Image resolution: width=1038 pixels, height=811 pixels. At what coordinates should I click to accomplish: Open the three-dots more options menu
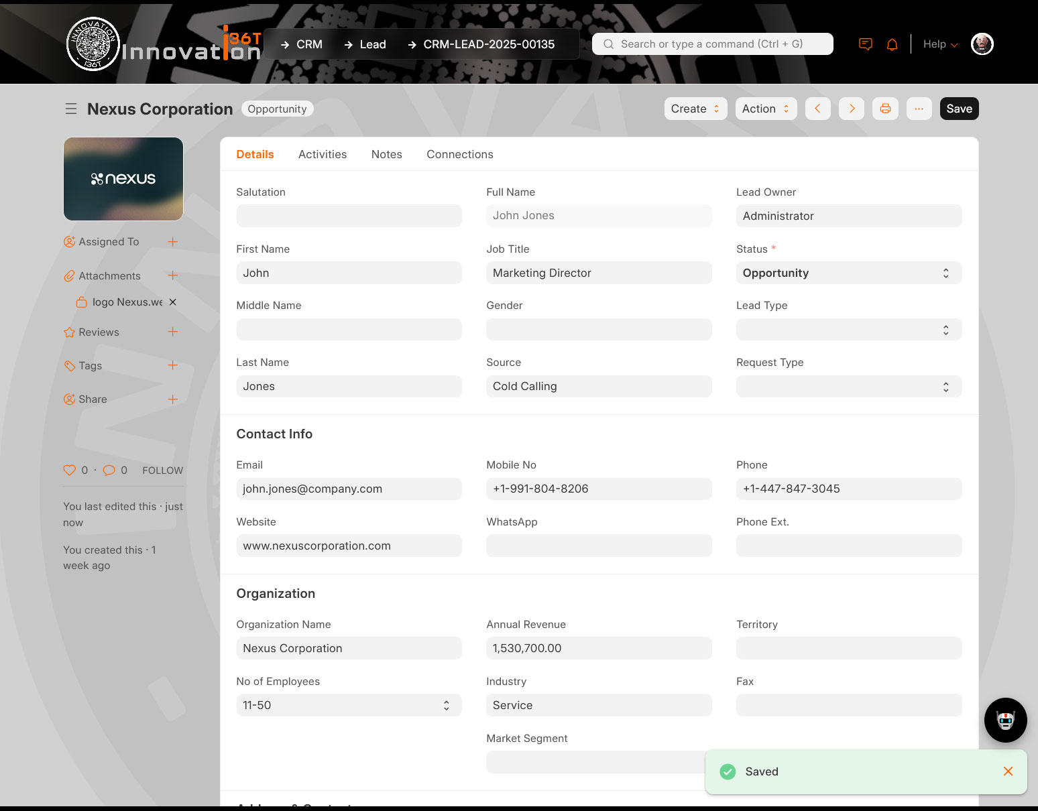pyautogui.click(x=919, y=109)
